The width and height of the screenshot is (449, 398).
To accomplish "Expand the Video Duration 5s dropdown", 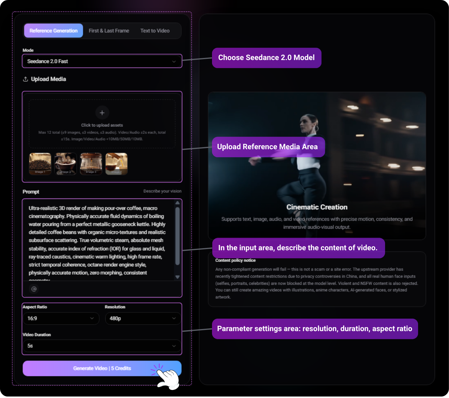I will [x=102, y=346].
